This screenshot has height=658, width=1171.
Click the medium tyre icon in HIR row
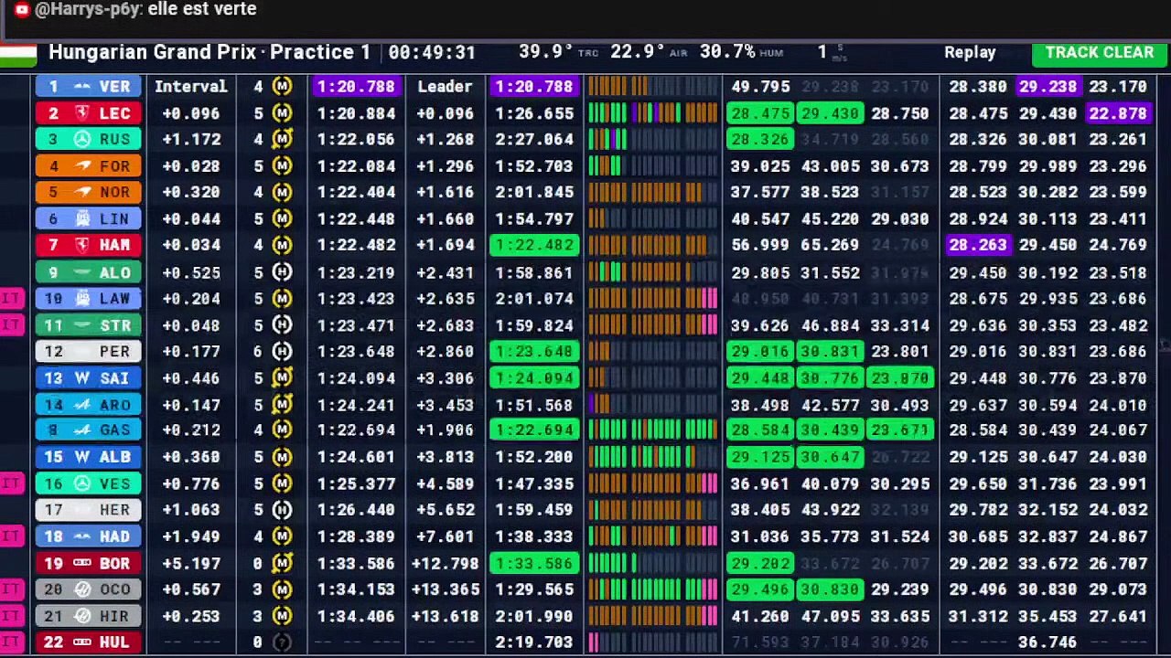click(x=282, y=616)
